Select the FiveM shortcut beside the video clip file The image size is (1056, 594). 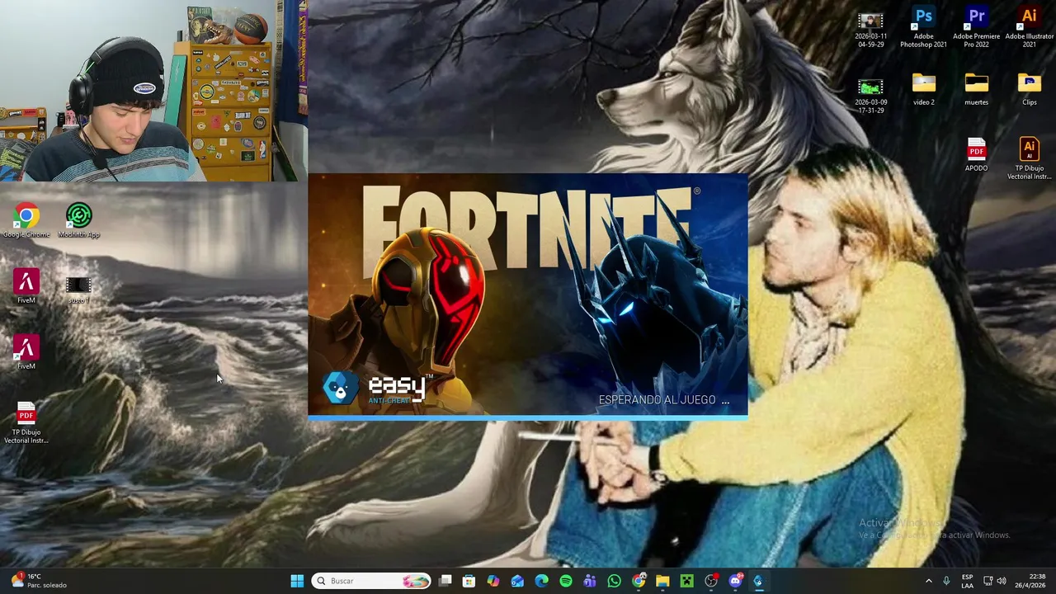coord(26,286)
